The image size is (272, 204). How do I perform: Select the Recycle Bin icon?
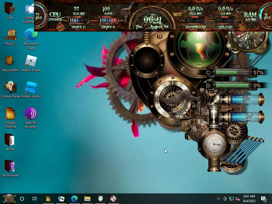(10, 64)
